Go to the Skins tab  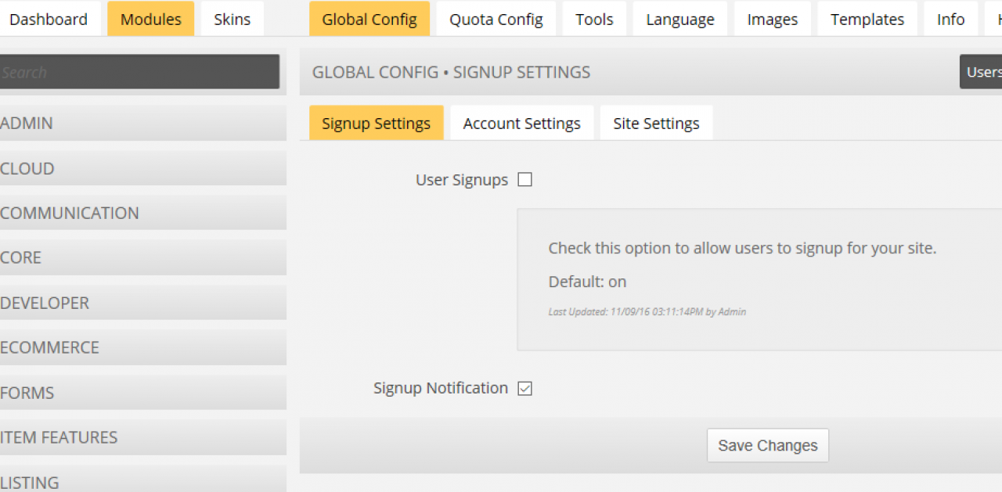click(x=232, y=20)
